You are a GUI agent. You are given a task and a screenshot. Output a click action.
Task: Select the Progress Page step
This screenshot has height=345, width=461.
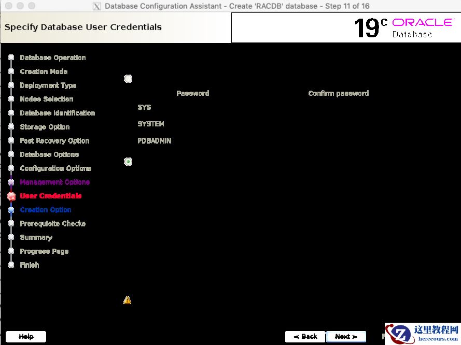(x=44, y=251)
